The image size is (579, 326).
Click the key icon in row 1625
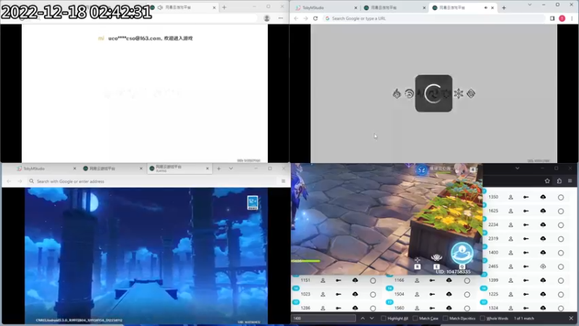click(526, 211)
